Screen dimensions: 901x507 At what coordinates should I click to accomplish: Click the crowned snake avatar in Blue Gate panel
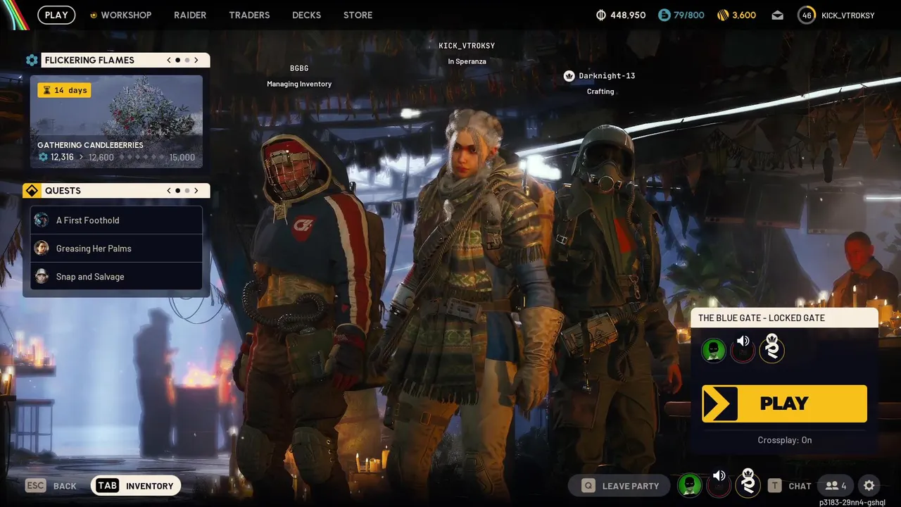tap(771, 348)
